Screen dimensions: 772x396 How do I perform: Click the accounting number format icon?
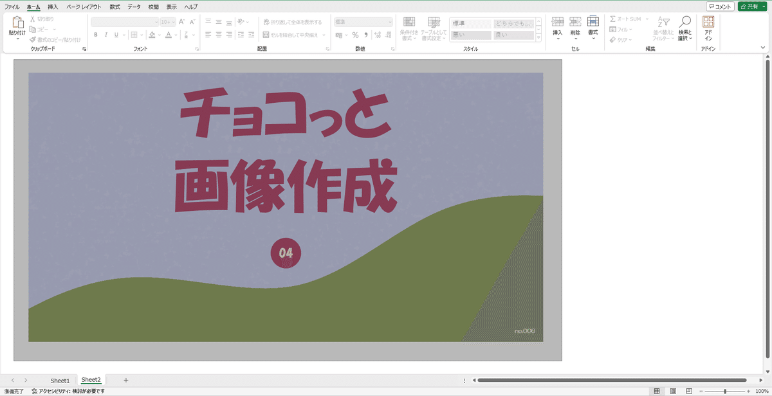(338, 35)
